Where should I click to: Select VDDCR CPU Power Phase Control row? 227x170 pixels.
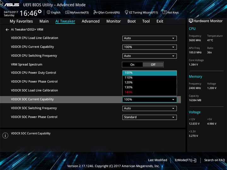pyautogui.click(x=34, y=82)
